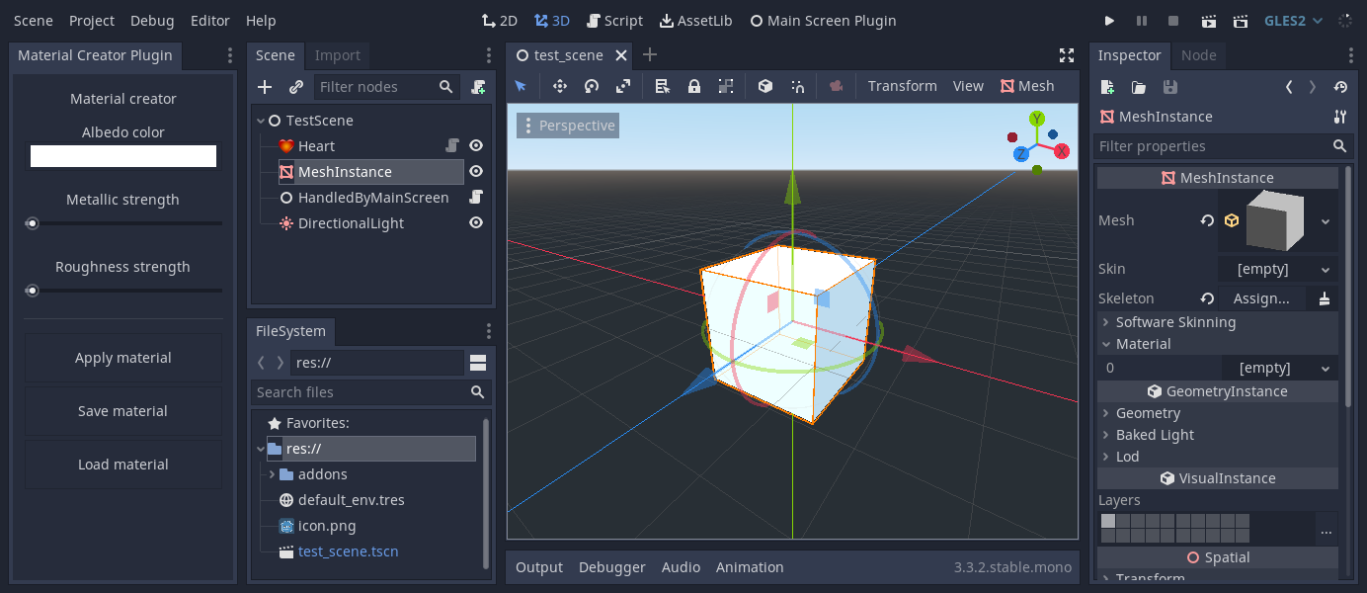Hide the Heart node with its eye icon
The height and width of the screenshot is (593, 1367).
475,145
